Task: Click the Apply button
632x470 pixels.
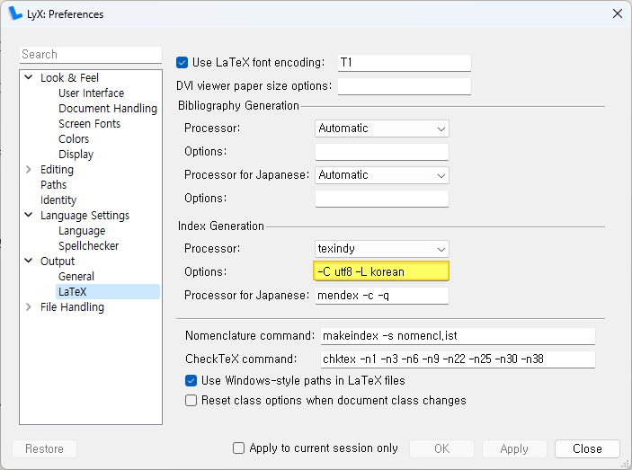Action: click(x=514, y=448)
